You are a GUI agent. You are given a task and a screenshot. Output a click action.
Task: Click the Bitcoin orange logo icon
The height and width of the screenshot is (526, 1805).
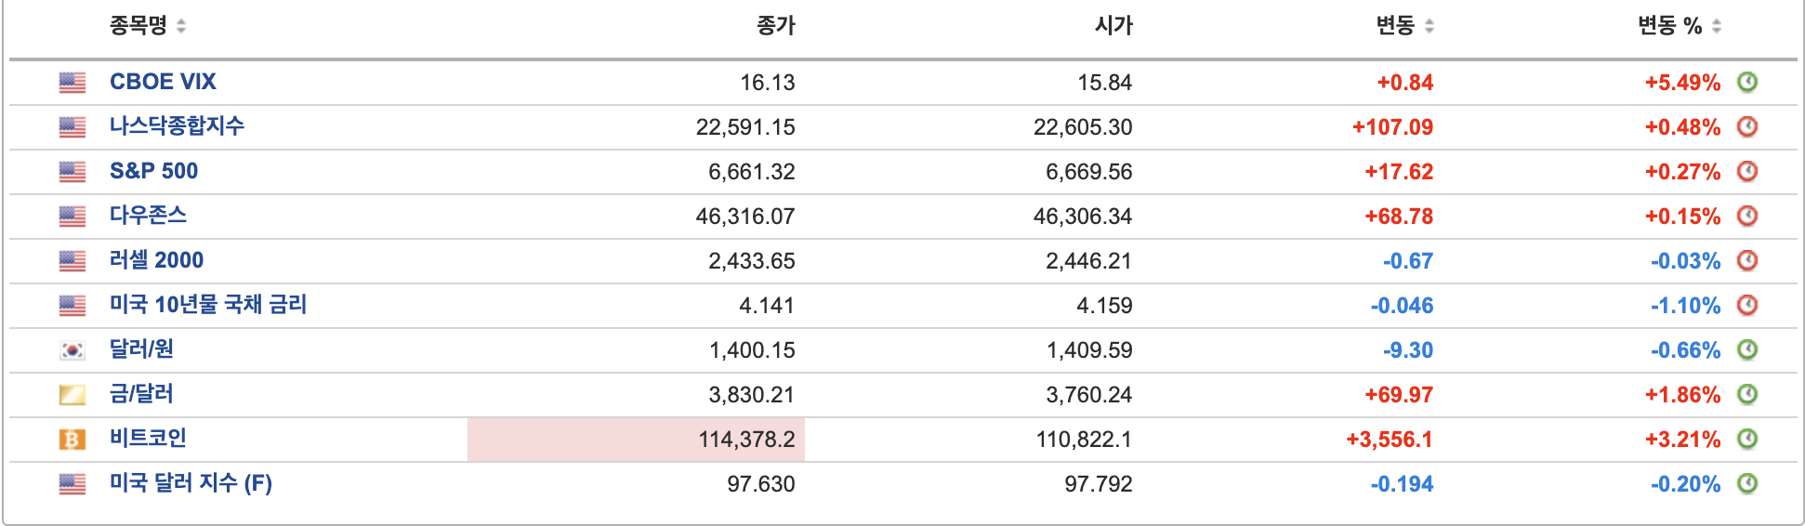(x=72, y=440)
